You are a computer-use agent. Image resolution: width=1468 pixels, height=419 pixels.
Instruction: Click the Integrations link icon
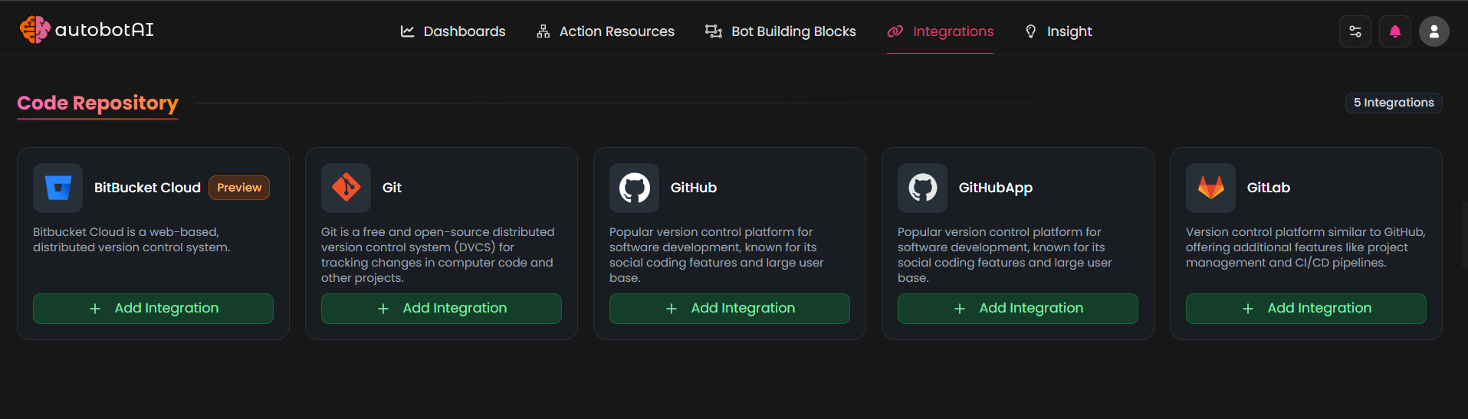tap(895, 31)
